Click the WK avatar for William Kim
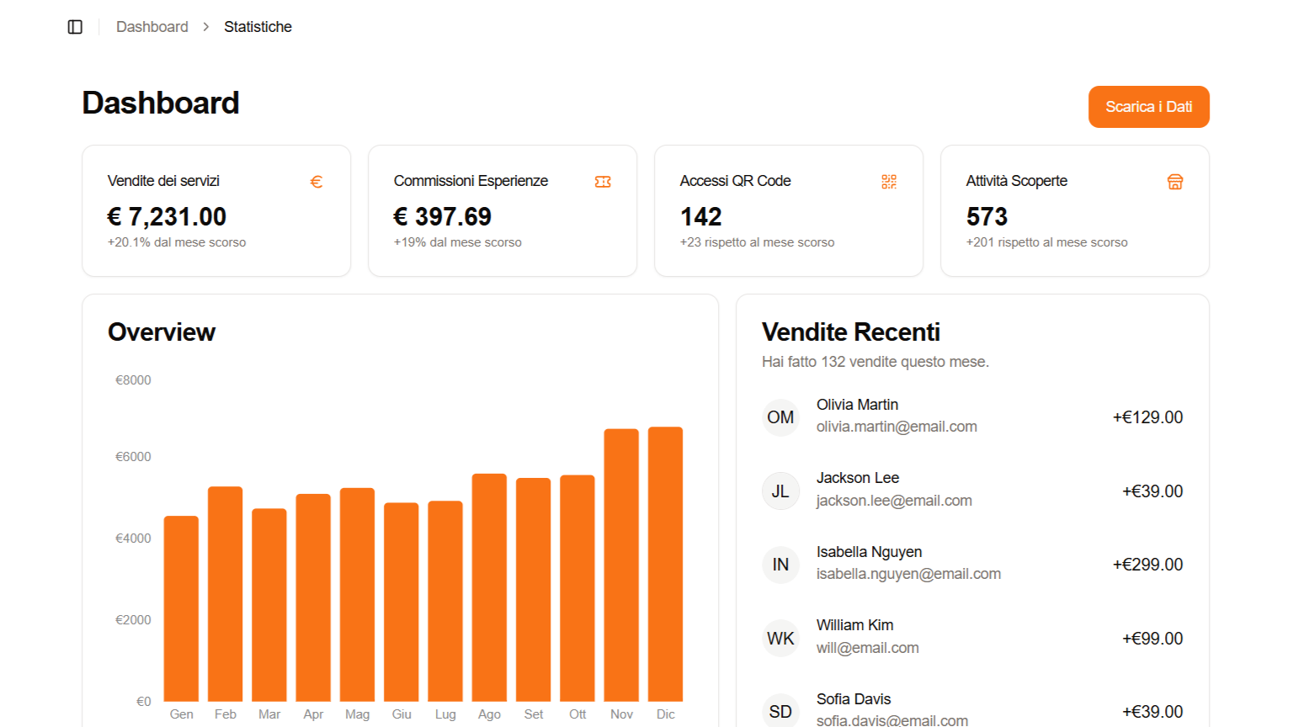The image size is (1293, 727). (780, 639)
